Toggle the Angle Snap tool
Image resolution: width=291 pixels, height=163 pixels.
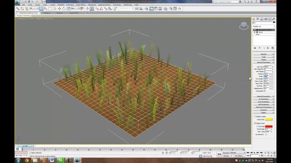coord(101,9)
